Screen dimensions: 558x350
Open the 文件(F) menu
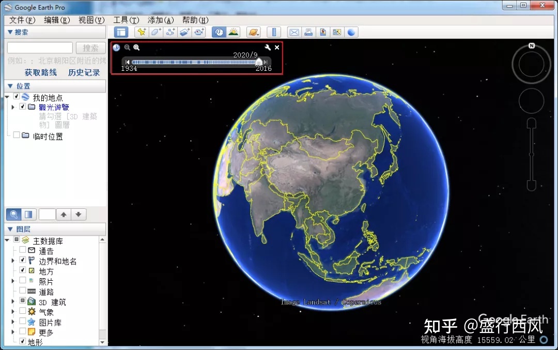(x=22, y=20)
